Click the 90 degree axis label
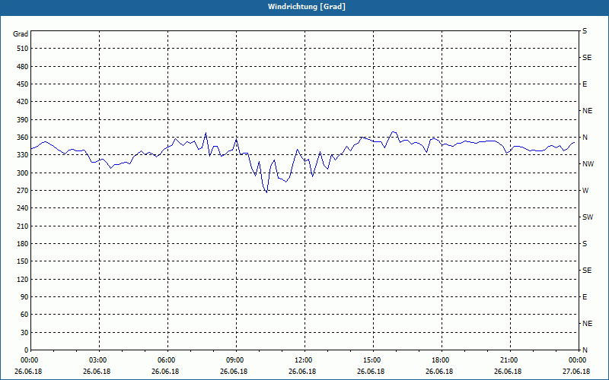The image size is (609, 380). pos(24,297)
